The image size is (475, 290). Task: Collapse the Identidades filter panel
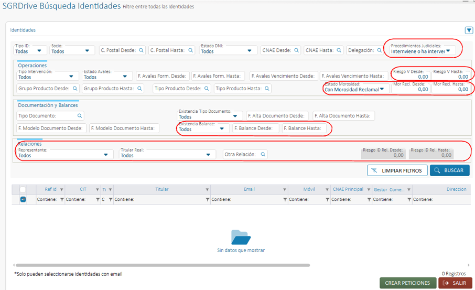point(469,30)
